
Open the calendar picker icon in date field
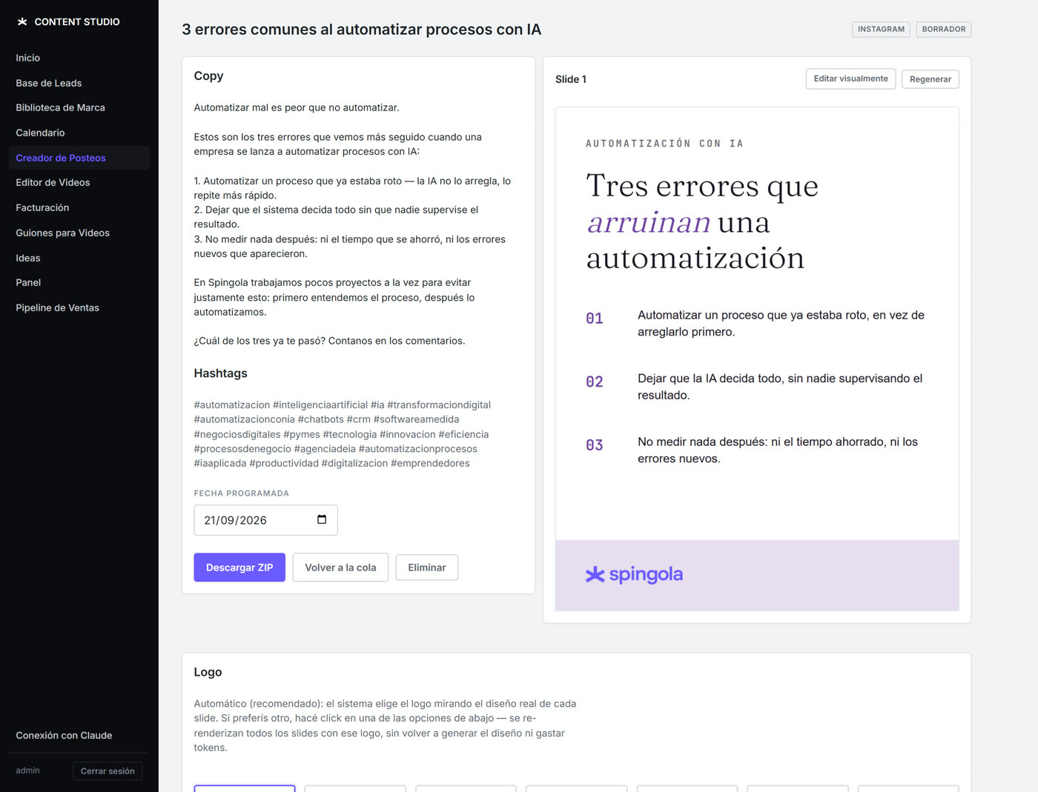click(322, 519)
